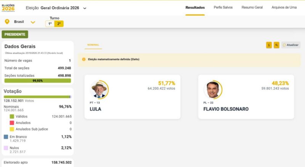Click the orange alert icon in banner
305x167 pixels.
click(84, 59)
